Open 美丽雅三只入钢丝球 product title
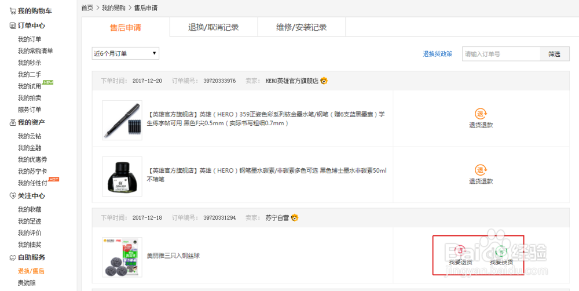This screenshot has height=291, width=579. point(173,256)
